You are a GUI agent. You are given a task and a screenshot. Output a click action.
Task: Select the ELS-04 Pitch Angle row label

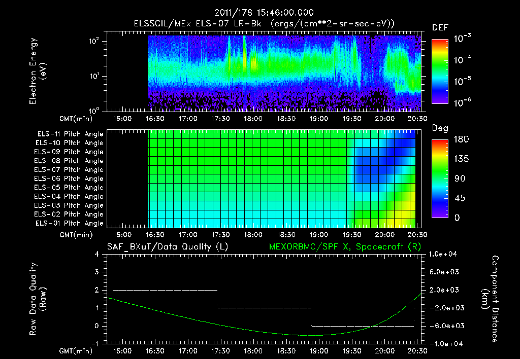click(69, 196)
